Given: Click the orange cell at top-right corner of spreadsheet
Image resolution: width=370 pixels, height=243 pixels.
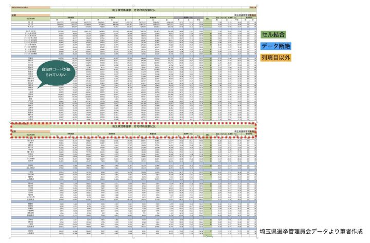Looking at the screenshot, I should point(250,8).
